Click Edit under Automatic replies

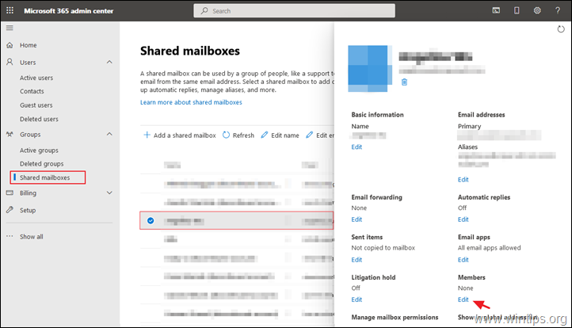(463, 219)
